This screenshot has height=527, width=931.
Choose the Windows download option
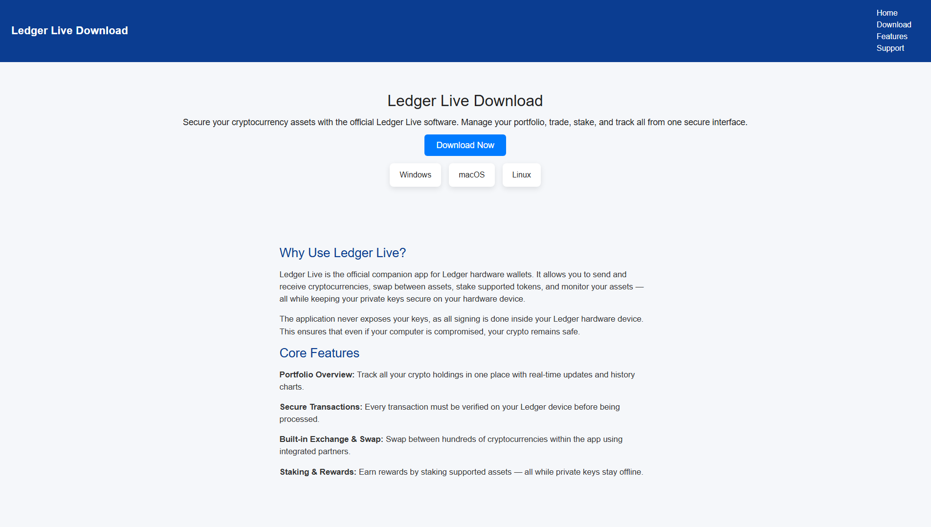[415, 175]
